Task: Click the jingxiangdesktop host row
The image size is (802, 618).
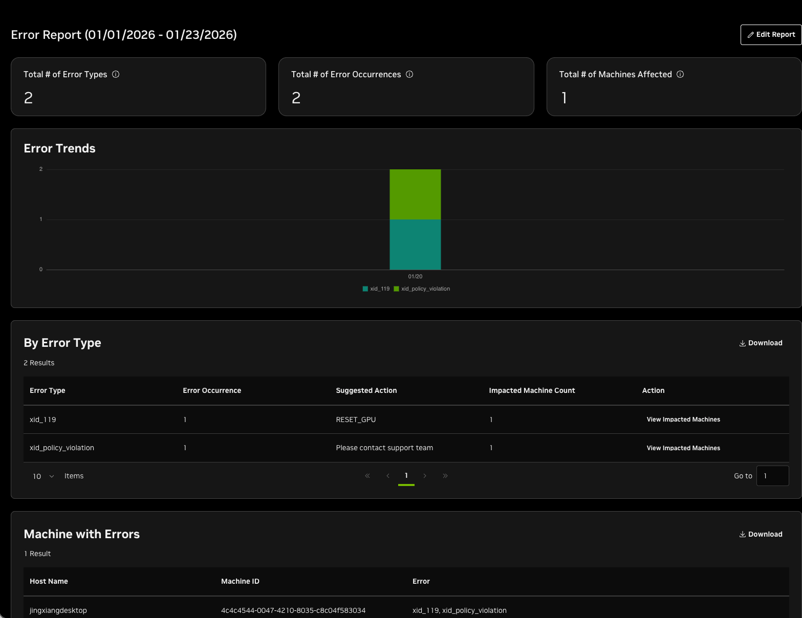Action: (58, 610)
